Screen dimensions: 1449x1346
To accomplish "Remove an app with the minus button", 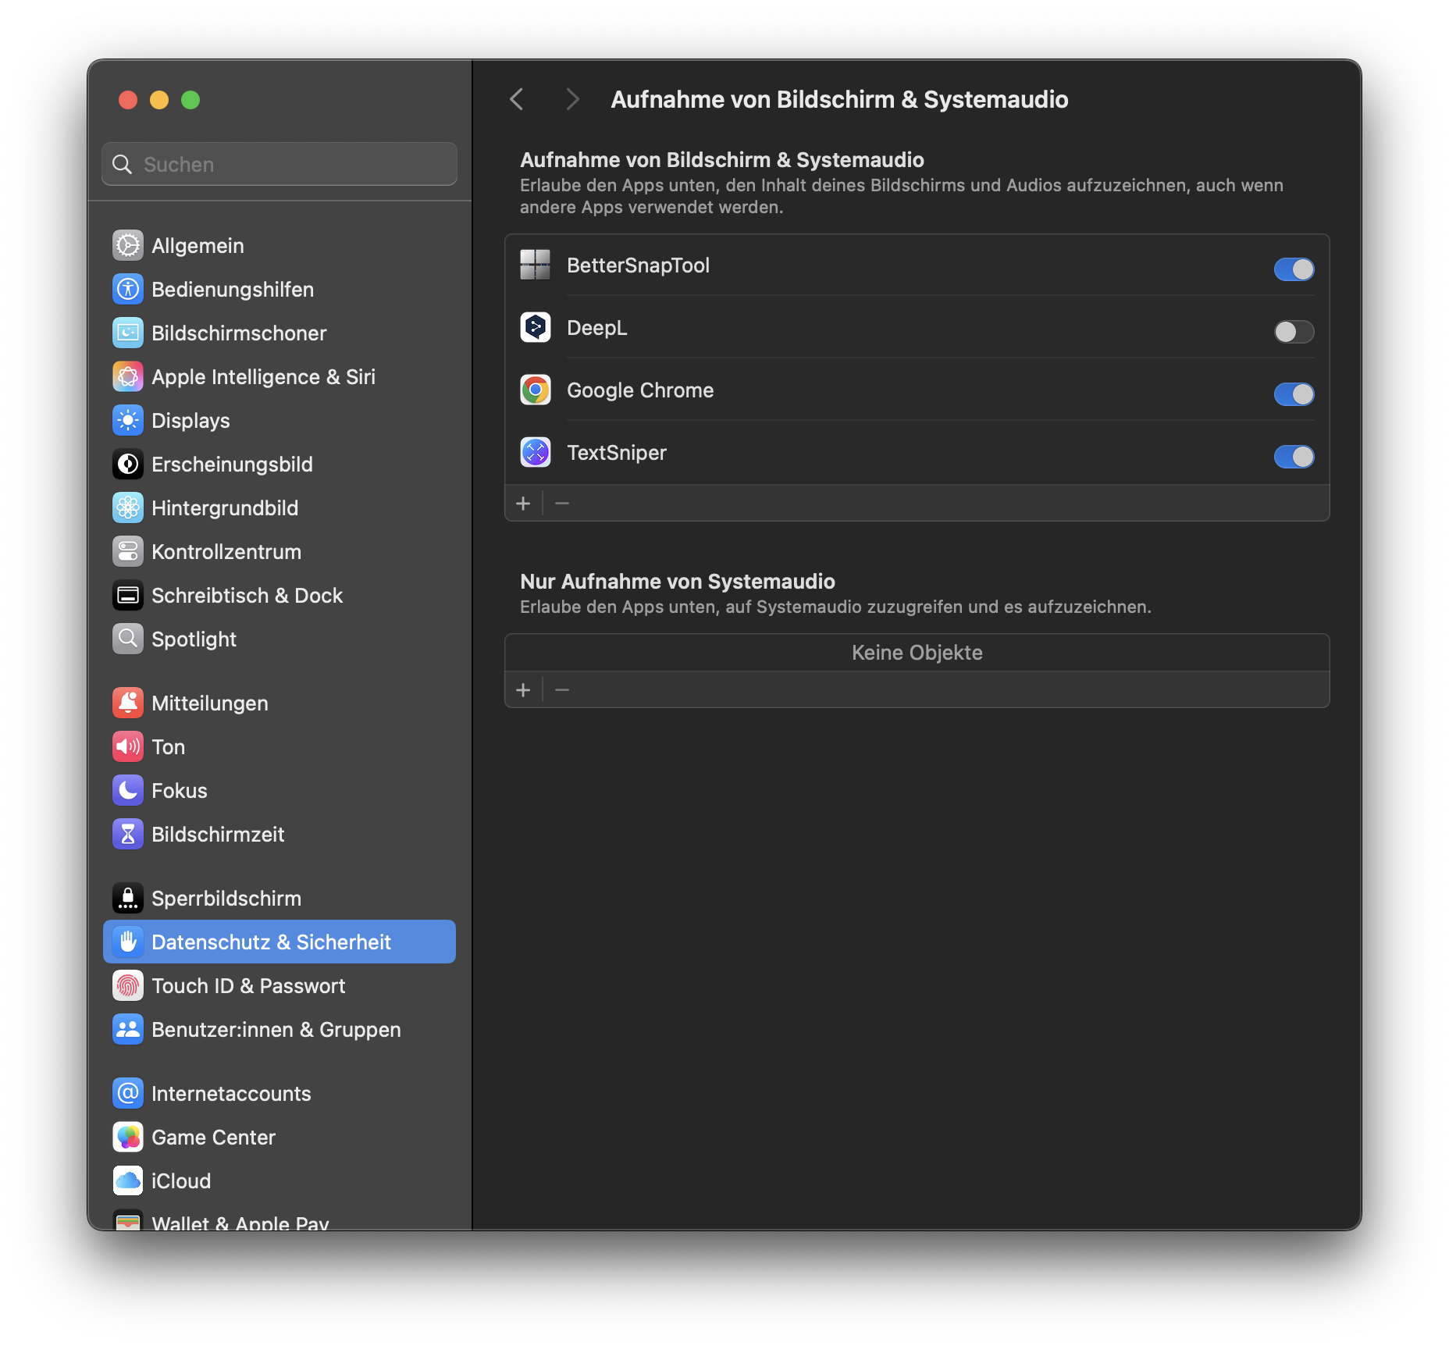I will click(561, 503).
